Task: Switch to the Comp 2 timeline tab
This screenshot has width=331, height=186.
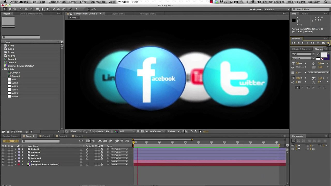Action: 46,136
